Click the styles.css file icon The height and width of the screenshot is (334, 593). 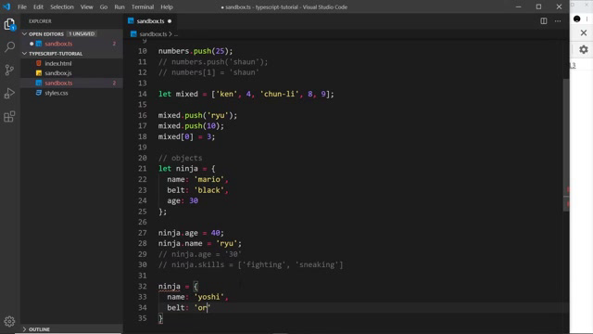(39, 93)
